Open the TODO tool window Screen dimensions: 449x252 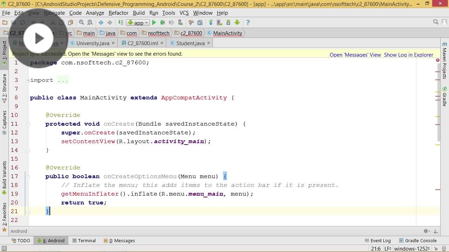21,240
